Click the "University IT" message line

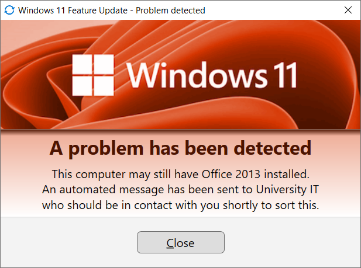pos(180,189)
